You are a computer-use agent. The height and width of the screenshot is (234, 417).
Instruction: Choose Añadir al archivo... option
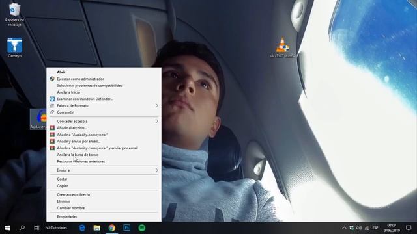point(104,128)
